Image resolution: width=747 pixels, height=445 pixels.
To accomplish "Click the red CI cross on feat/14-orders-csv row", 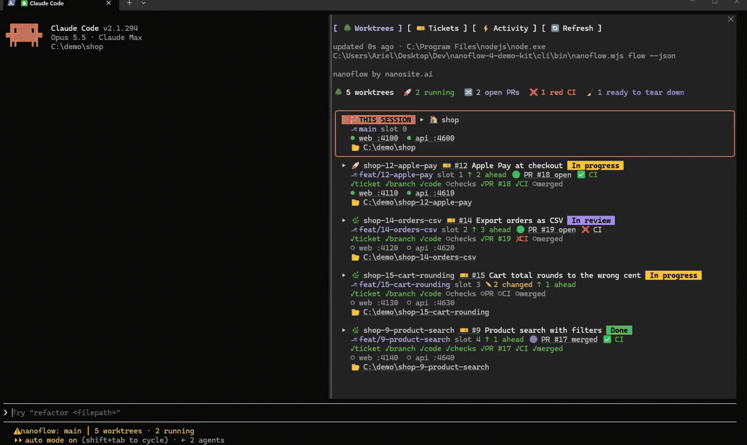I will (585, 230).
